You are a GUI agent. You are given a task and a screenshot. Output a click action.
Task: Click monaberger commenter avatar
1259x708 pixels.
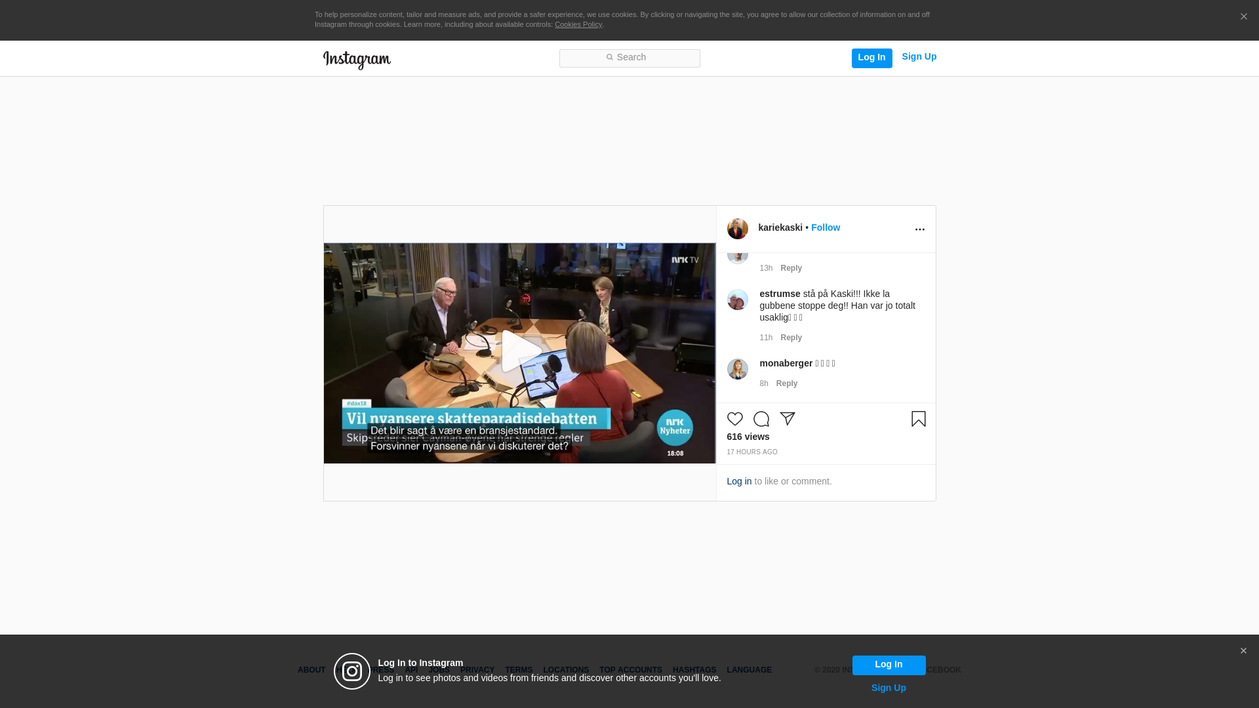pos(737,369)
